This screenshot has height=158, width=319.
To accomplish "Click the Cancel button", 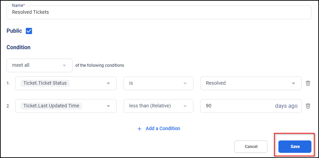I will pos(251,147).
